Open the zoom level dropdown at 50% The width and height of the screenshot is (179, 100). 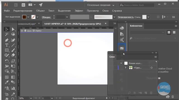click(31, 98)
